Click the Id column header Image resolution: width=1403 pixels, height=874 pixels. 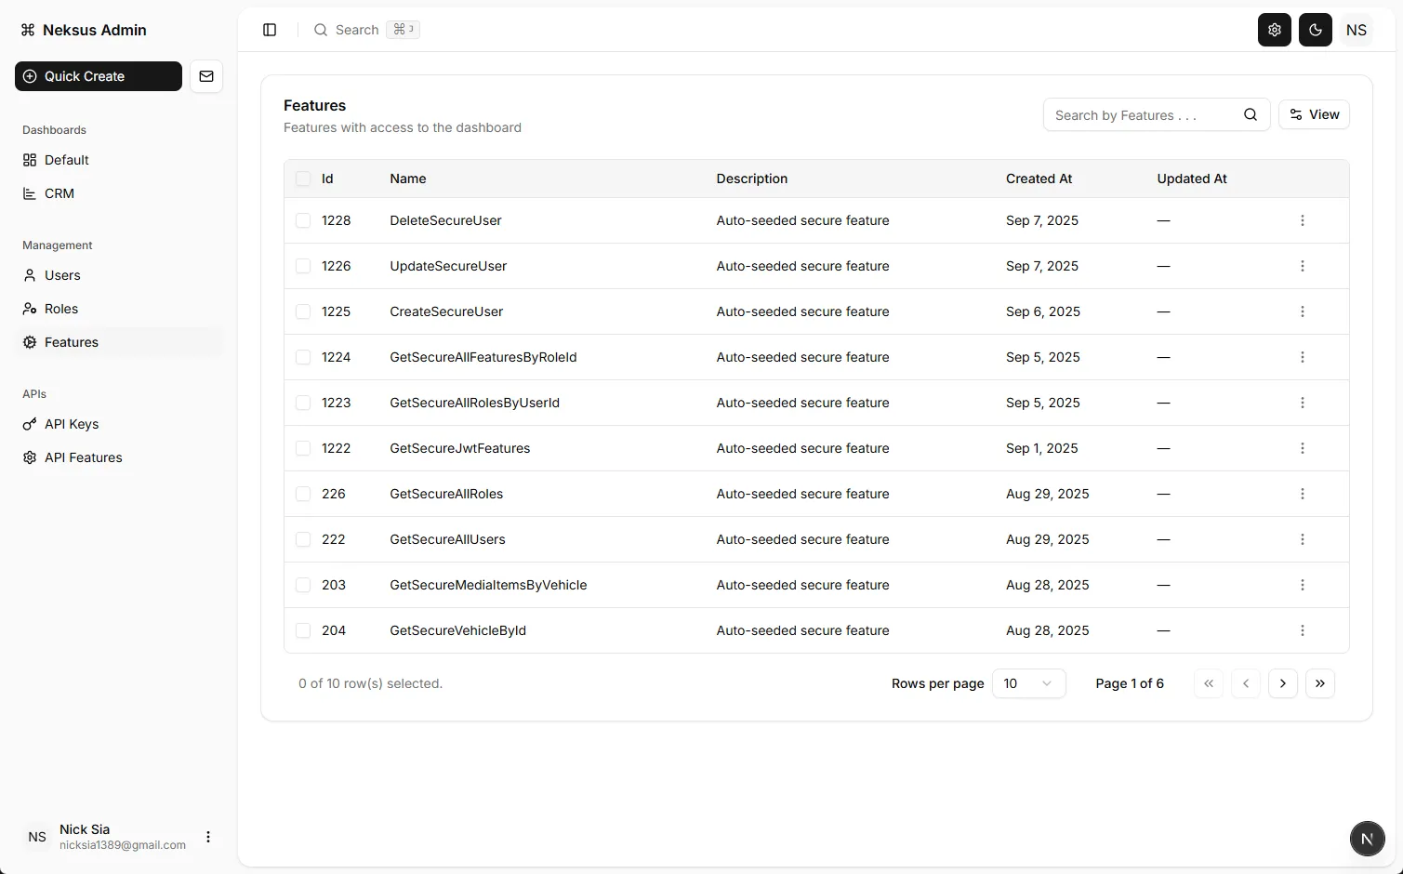click(327, 179)
